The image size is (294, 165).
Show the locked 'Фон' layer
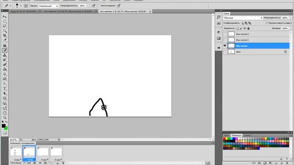pos(225,52)
